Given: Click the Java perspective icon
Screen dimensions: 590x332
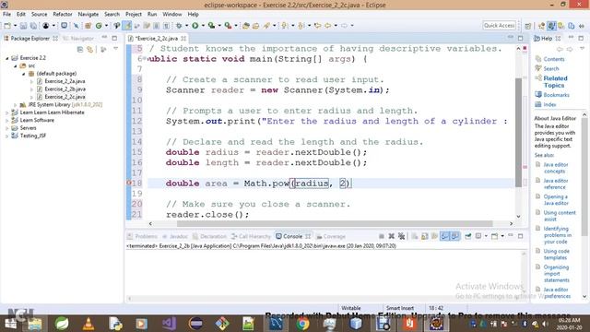Looking at the screenshot, I should (x=551, y=26).
